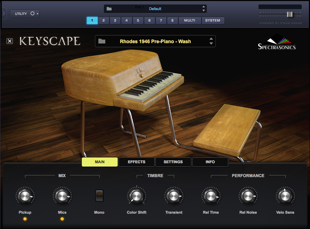Select part 8
The image size is (310, 229).
point(172,21)
